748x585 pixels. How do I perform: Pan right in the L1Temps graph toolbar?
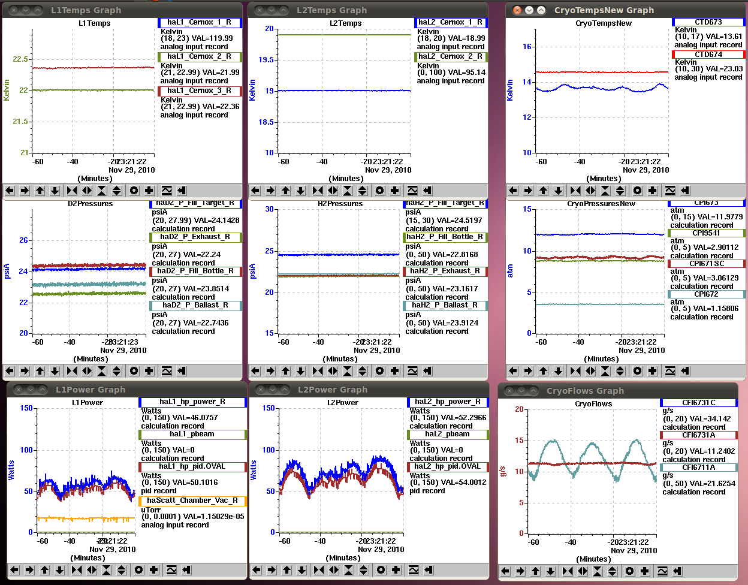coord(25,191)
